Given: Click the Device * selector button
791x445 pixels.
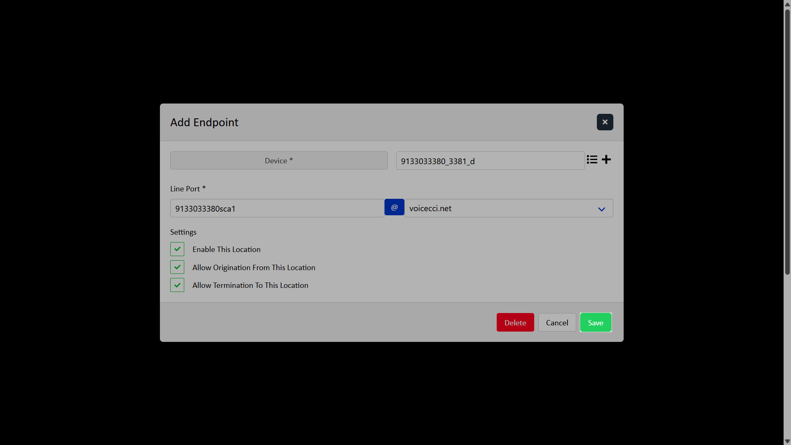Looking at the screenshot, I should coord(279,160).
